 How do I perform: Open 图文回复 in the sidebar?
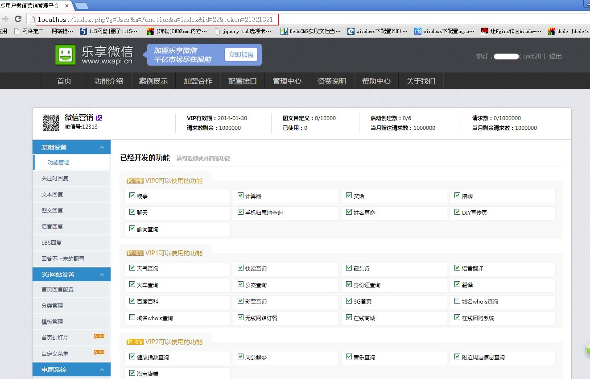[71, 211]
